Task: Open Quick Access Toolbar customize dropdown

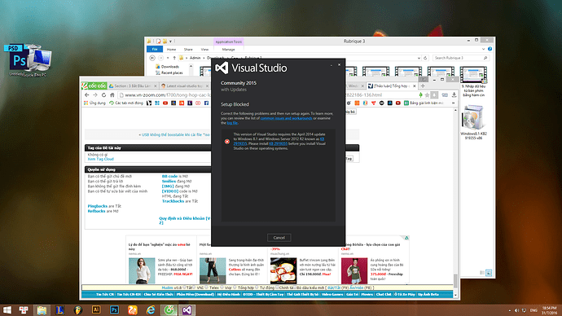Action: (170, 42)
